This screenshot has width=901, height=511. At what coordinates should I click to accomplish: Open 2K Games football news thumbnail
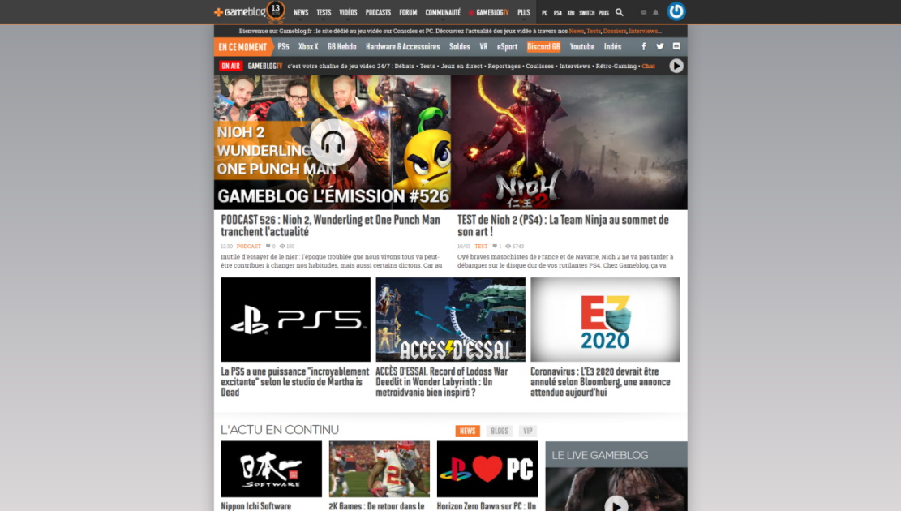380,469
